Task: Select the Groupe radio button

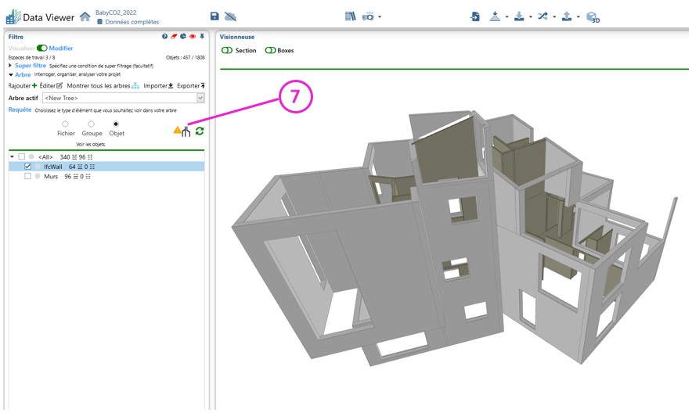Action: [92, 124]
